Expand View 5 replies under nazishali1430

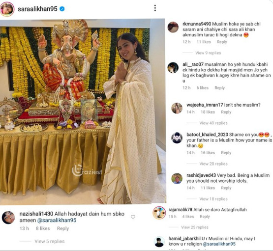click(50, 241)
